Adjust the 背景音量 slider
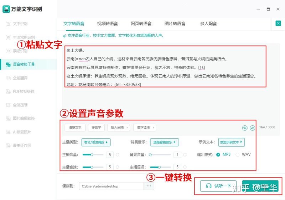 click(x=160, y=155)
